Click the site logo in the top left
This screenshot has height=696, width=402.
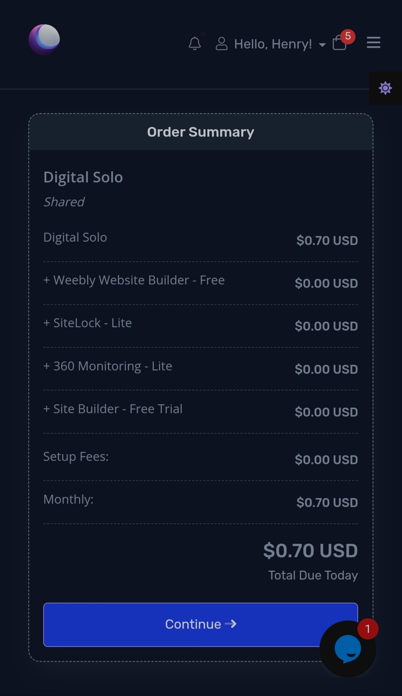(x=44, y=40)
